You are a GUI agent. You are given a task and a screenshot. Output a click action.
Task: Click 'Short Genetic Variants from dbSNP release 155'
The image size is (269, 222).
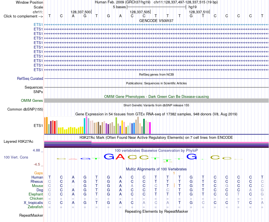(x=156, y=105)
